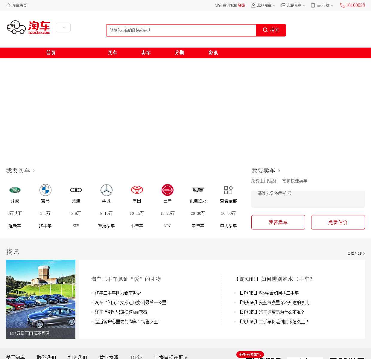Open the BMW 5 series news thumbnail

41,299
